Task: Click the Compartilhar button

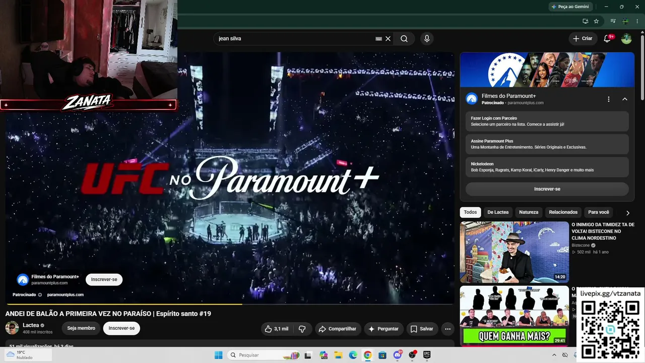Action: tap(338, 329)
